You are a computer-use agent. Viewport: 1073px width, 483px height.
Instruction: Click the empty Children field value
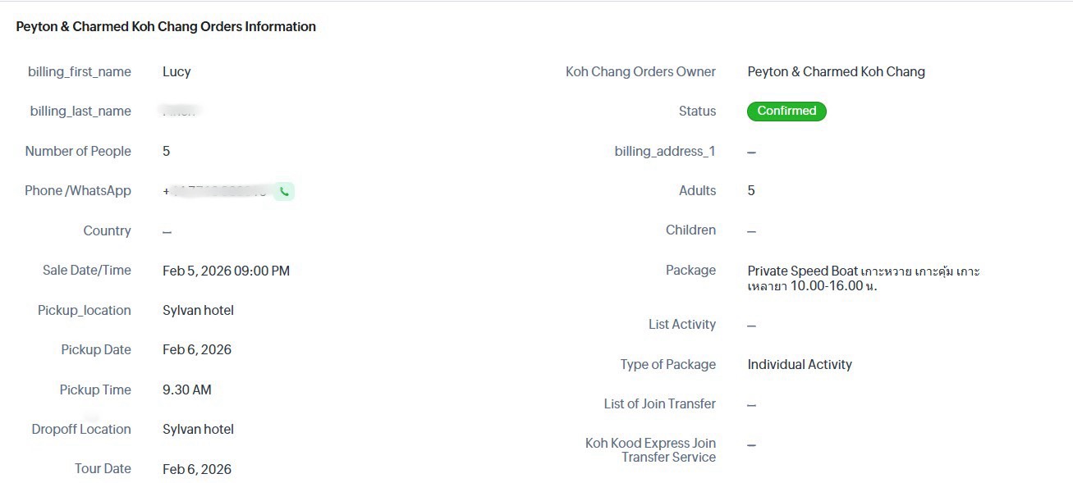[x=751, y=232]
